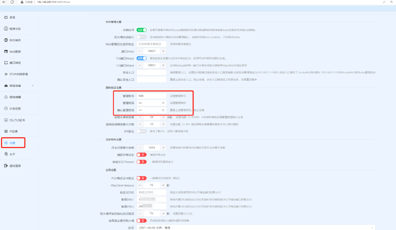Screen dimensions: 396x230
Task: Click plus on the TLS端口(https) number field
Action: (164, 65)
